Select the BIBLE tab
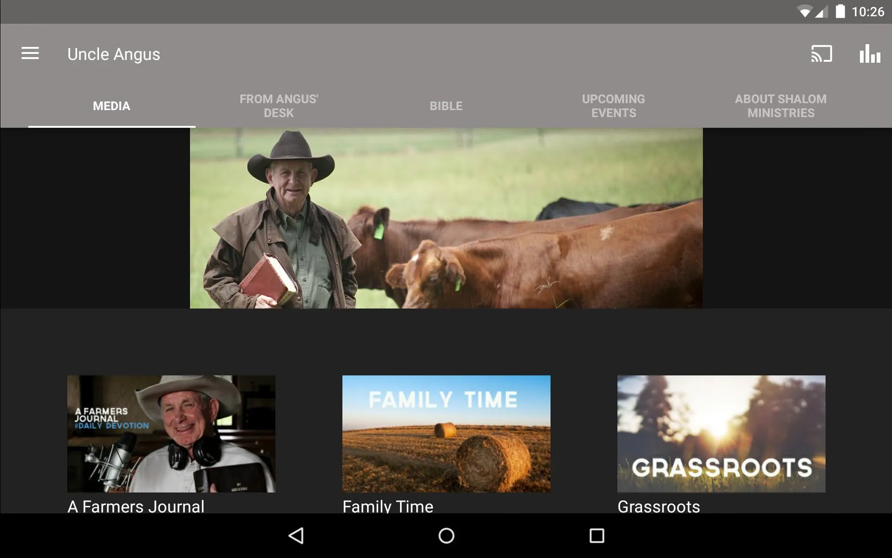The height and width of the screenshot is (558, 892). click(x=446, y=106)
